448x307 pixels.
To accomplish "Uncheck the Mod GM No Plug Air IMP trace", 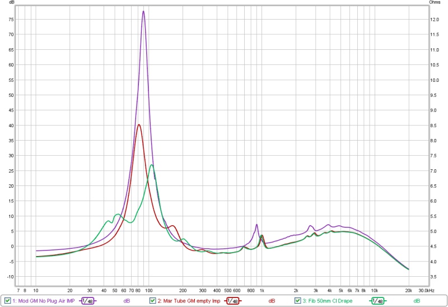I will pyautogui.click(x=8, y=301).
